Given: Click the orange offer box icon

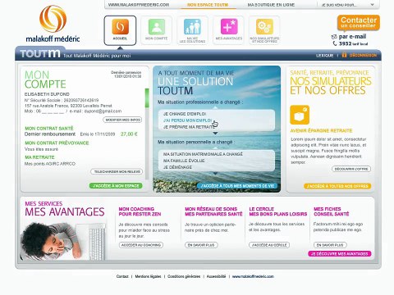Looking at the screenshot, I should [300, 115].
